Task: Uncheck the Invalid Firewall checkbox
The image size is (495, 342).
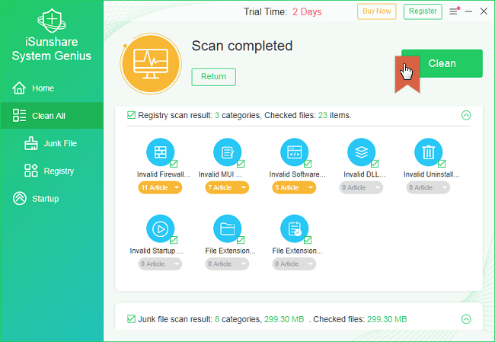Action: pos(174,164)
